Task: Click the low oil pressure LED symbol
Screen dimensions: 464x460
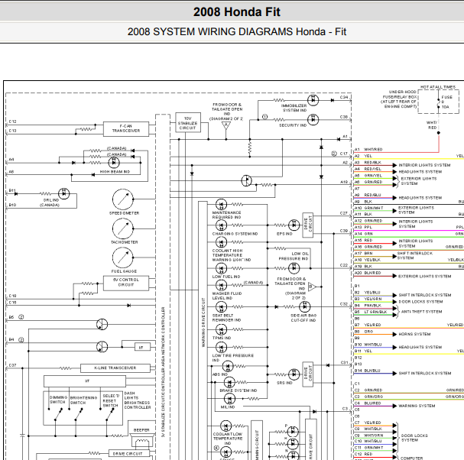Action: pyautogui.click(x=294, y=268)
